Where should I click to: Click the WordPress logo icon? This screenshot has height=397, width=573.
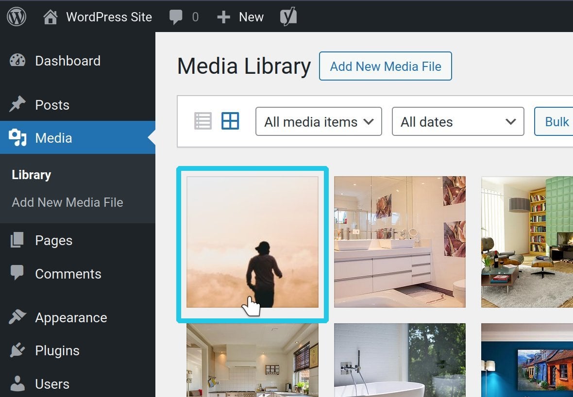click(17, 17)
